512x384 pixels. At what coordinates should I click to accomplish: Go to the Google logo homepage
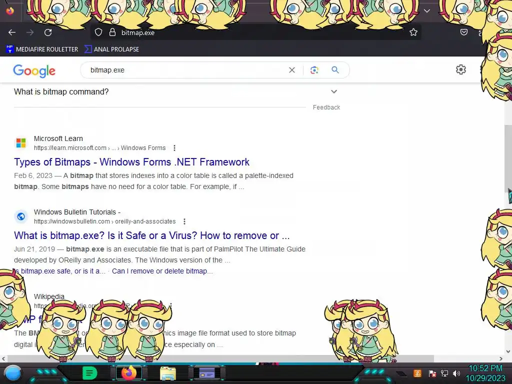34,71
